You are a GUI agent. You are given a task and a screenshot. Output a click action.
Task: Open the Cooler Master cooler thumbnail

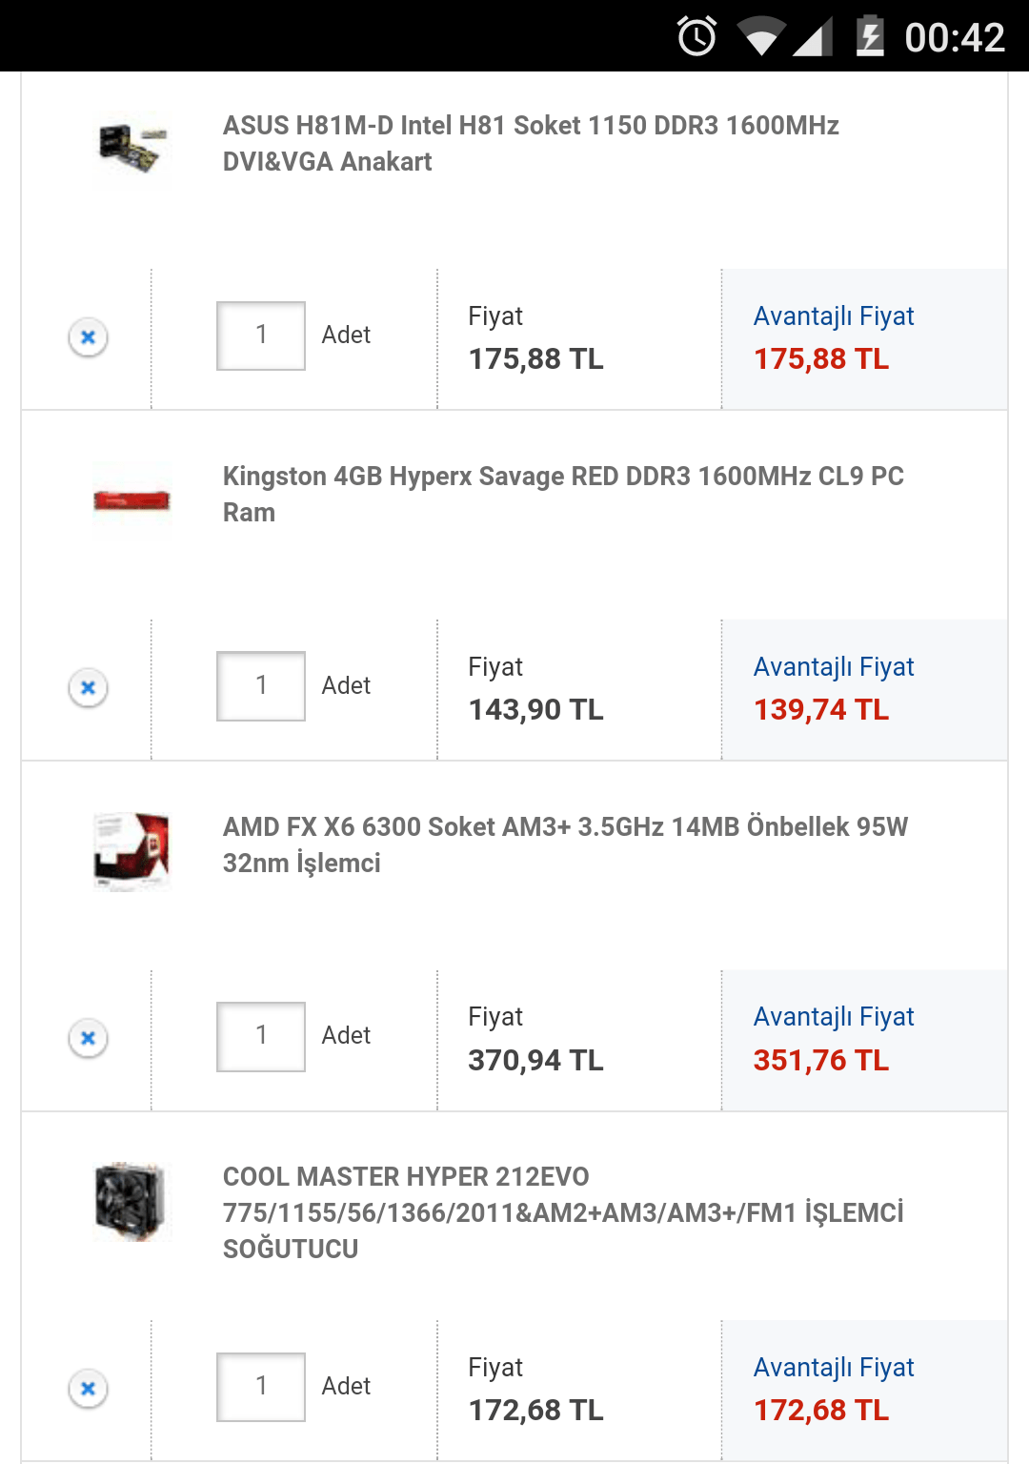132,1201
